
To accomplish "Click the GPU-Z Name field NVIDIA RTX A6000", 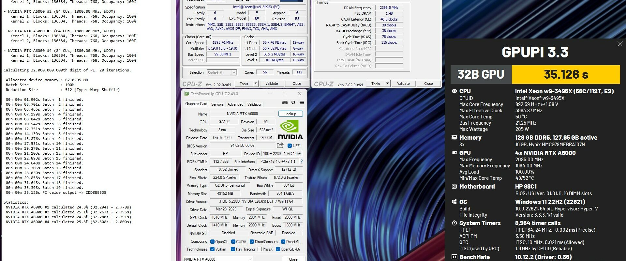I will [x=242, y=114].
